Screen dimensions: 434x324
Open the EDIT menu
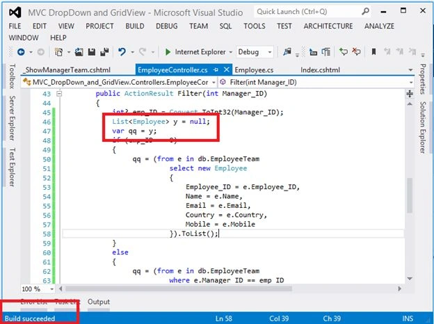tap(40, 26)
